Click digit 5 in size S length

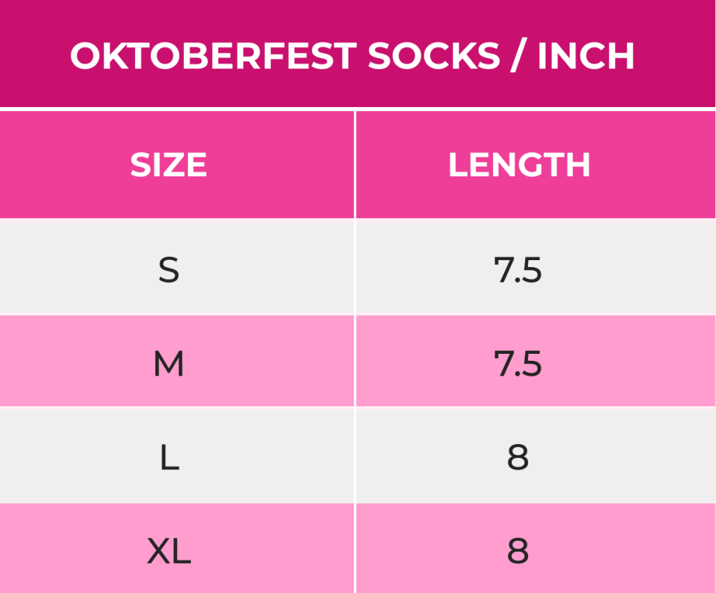(532, 271)
